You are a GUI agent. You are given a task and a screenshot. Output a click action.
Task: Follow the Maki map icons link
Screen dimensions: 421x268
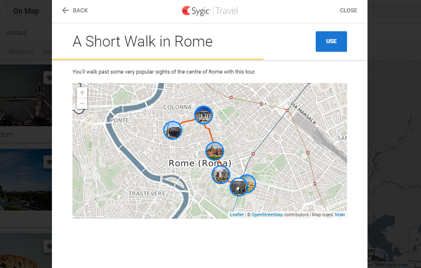click(340, 215)
